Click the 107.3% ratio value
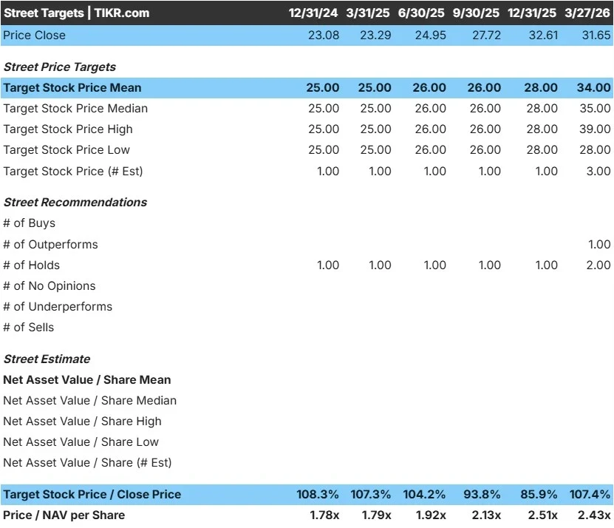Screen dimensions: 614x528 tap(370, 495)
